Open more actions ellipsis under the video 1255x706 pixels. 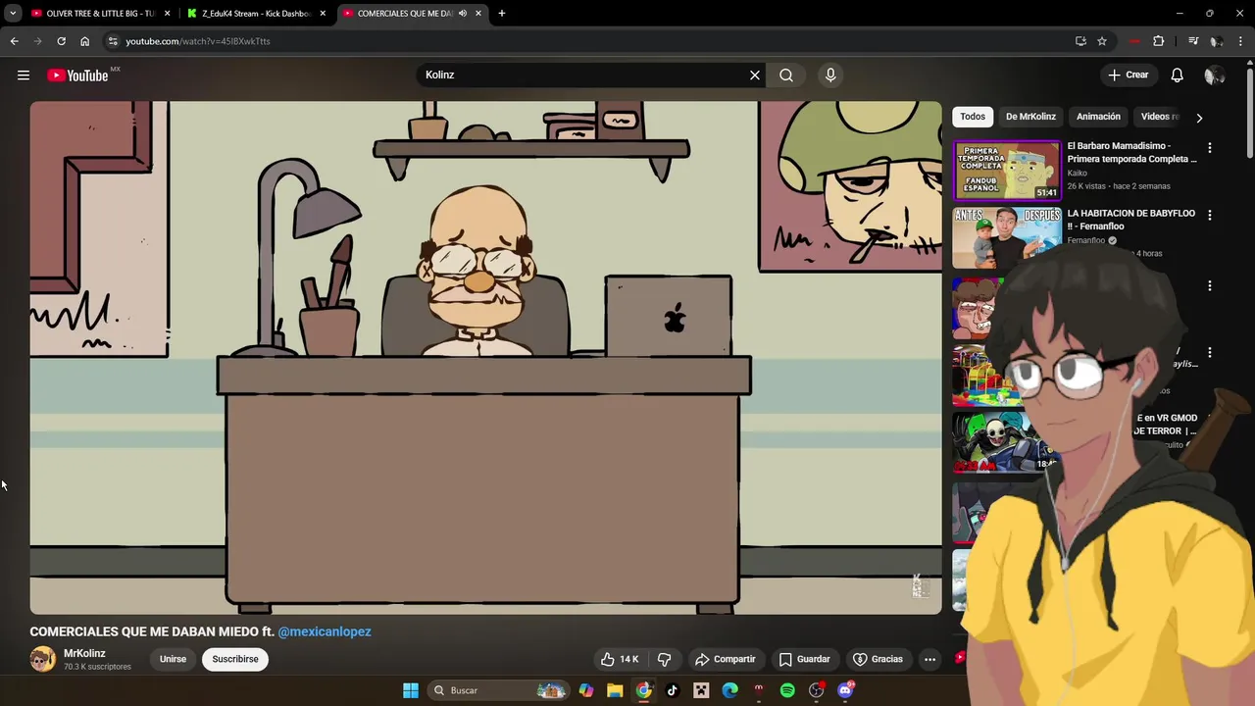[x=929, y=659]
